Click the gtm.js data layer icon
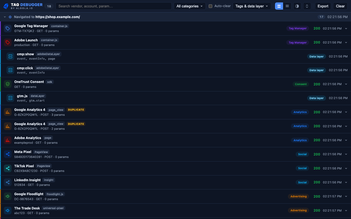Screen dimensions: 351x219 (x=10, y=98)
